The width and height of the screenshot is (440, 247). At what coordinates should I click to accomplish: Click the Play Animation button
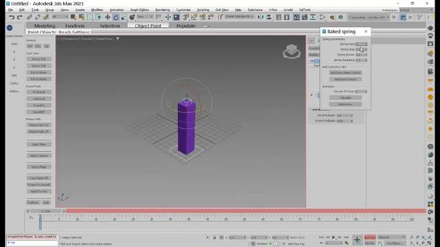tap(333, 237)
